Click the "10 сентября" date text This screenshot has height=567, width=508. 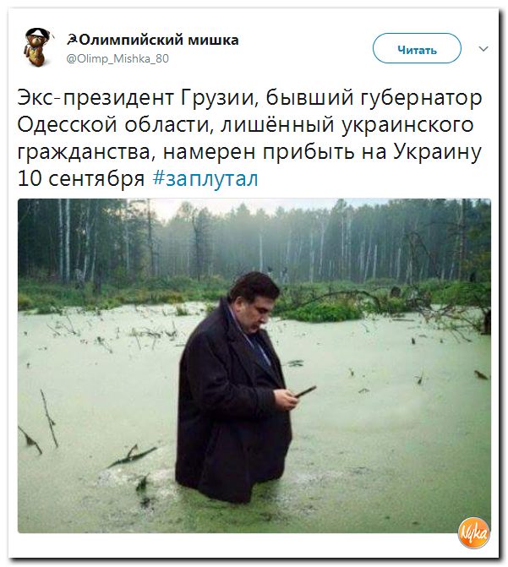80,178
